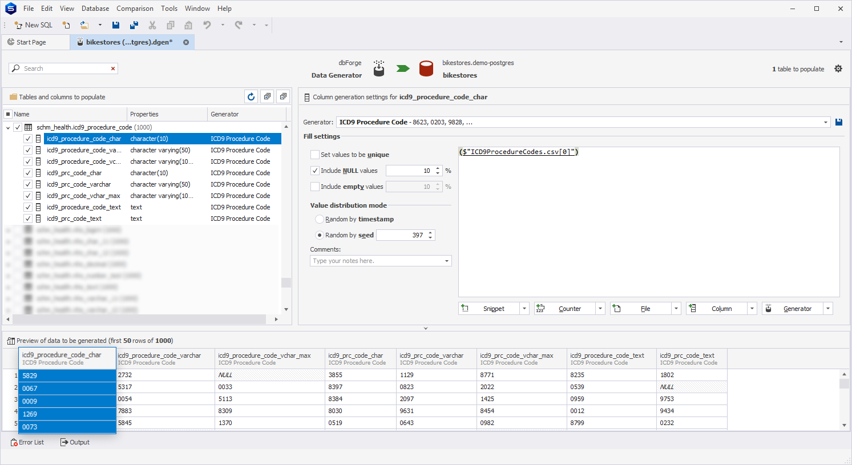The width and height of the screenshot is (852, 465).
Task: Open the Comments notes dropdown
Action: 447,261
